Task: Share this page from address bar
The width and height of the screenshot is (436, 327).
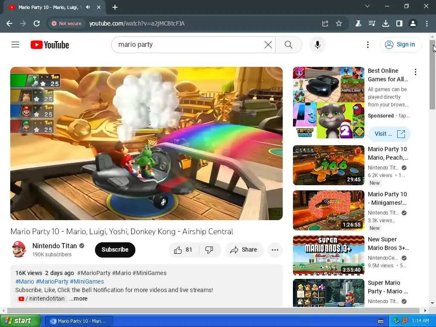Action: 325,24
